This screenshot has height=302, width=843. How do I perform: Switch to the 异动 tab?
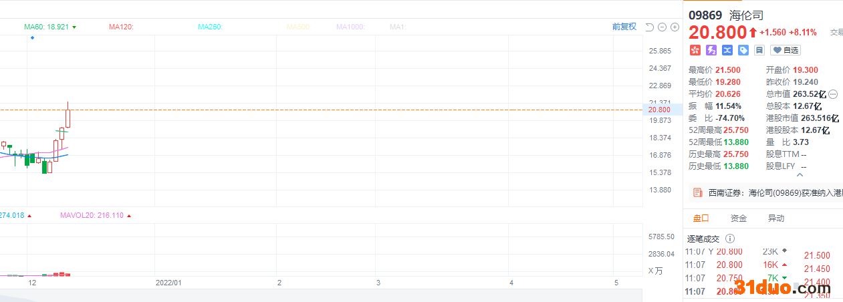pyautogui.click(x=776, y=218)
